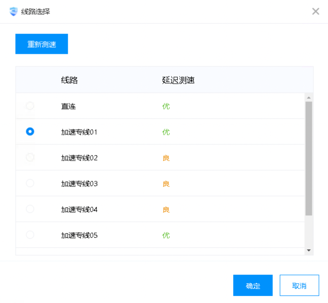Click the 良 rating for 加速专线03
This screenshot has height=303, width=328.
click(x=166, y=183)
